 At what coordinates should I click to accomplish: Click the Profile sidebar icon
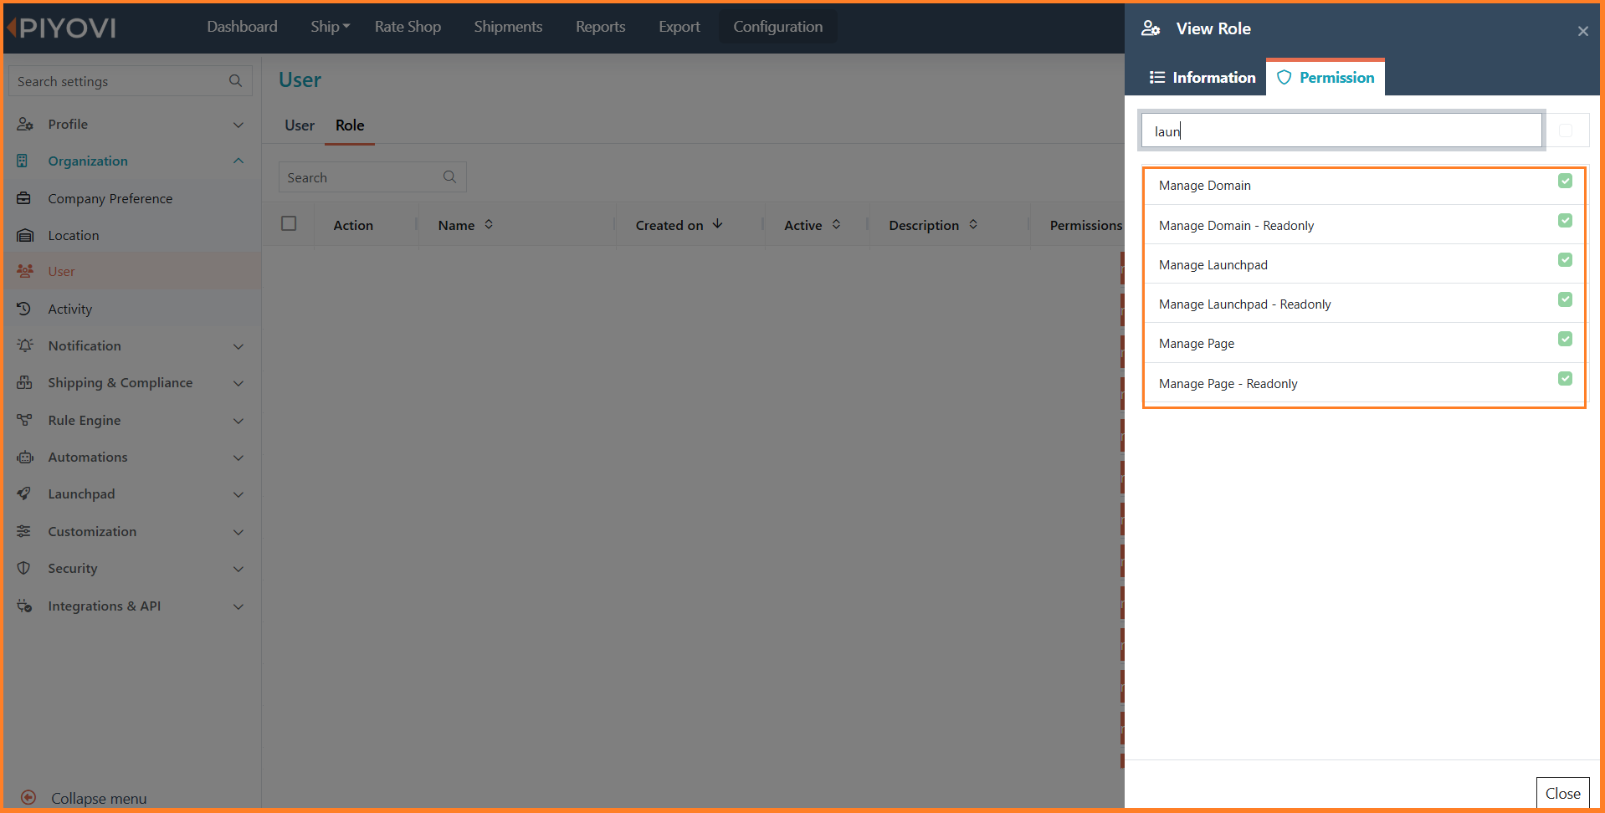tap(25, 124)
